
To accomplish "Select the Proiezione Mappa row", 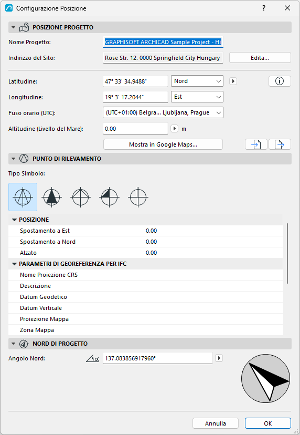I will pos(146,319).
